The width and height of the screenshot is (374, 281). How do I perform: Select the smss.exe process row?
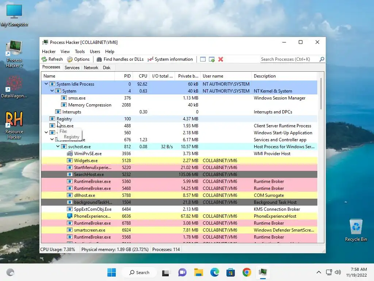click(x=179, y=98)
